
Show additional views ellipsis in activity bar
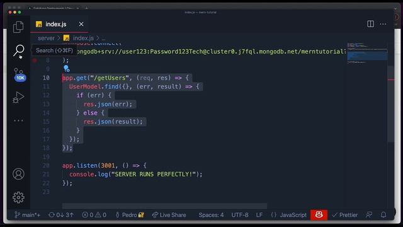18,120
